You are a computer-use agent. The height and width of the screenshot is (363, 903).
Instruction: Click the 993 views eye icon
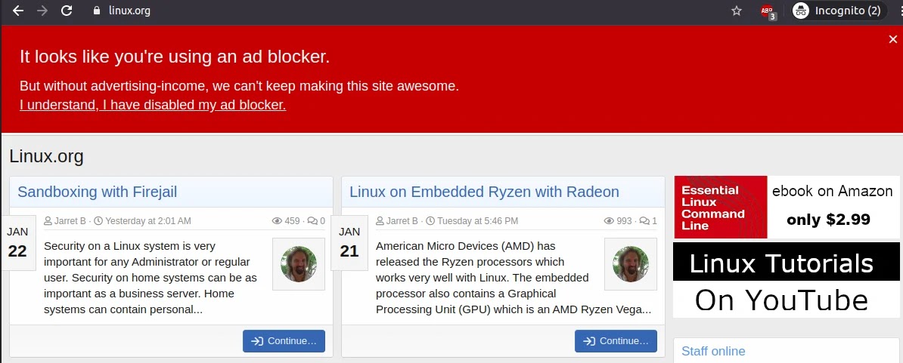(609, 220)
